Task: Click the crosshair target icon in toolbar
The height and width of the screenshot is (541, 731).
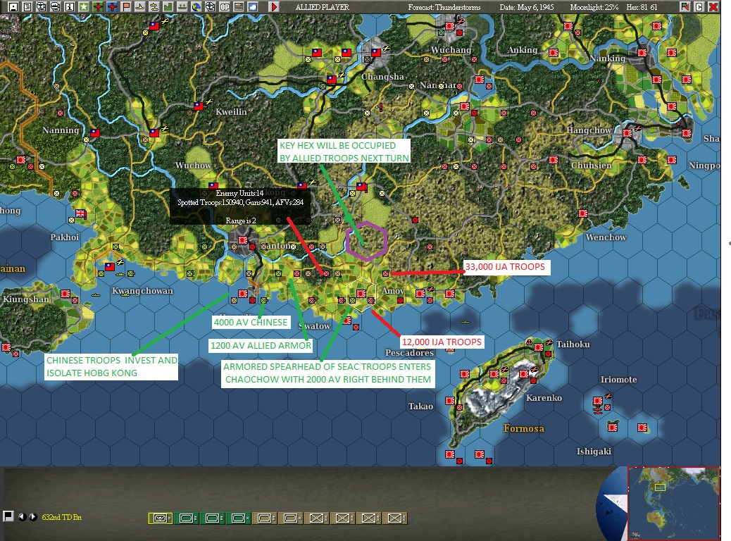Action: (x=211, y=6)
